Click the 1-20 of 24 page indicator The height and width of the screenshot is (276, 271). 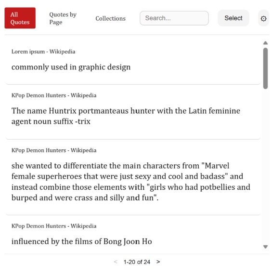137,262
